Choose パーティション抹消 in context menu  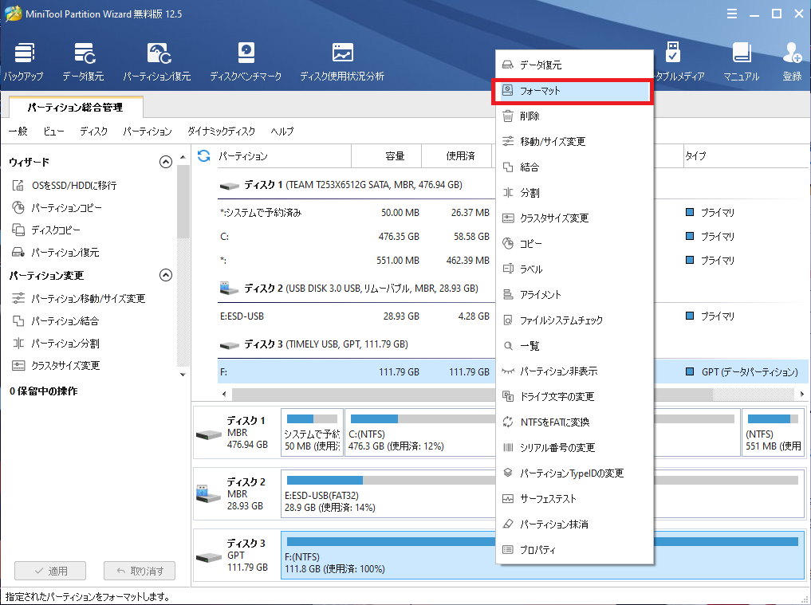pyautogui.click(x=574, y=524)
